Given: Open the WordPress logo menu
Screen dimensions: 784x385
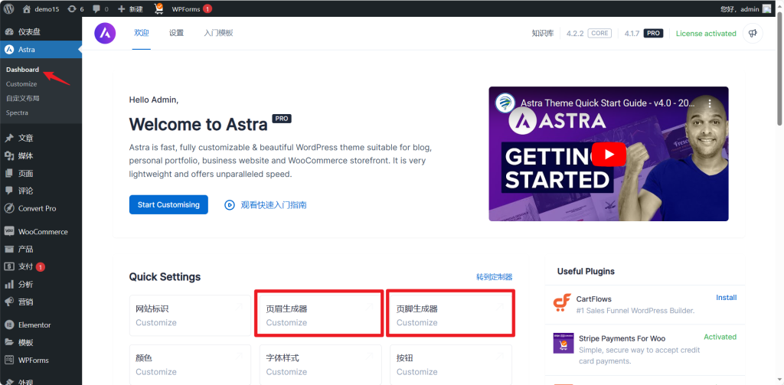Looking at the screenshot, I should tap(9, 9).
